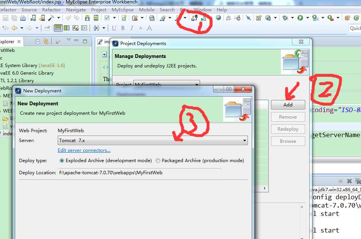Click the Browse button
The height and width of the screenshot is (239, 361).
pos(288,141)
